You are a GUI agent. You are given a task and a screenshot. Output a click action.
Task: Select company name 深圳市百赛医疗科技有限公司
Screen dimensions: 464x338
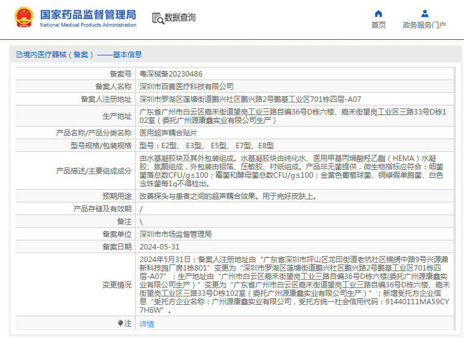(186, 86)
